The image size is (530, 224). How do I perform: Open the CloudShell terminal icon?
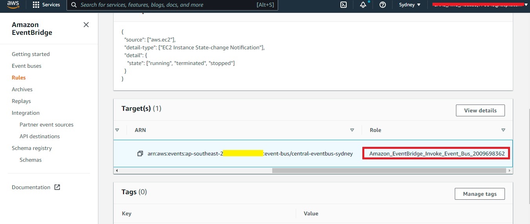(344, 5)
